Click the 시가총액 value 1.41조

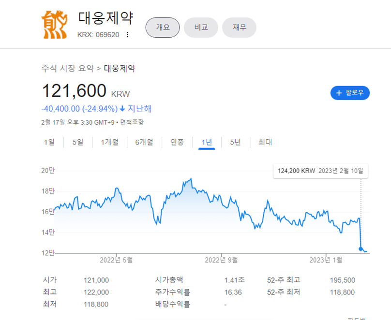pos(234,280)
